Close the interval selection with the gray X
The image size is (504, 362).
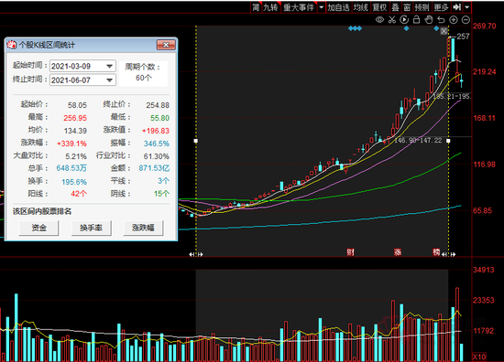444,31
